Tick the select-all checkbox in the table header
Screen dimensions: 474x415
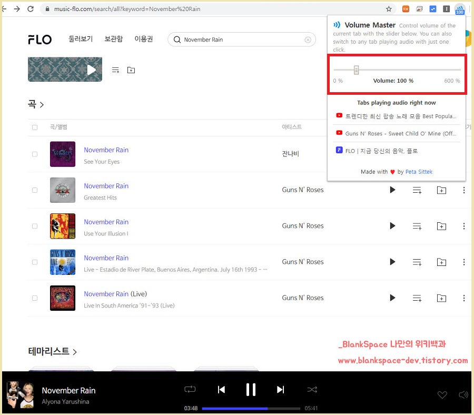(x=35, y=127)
